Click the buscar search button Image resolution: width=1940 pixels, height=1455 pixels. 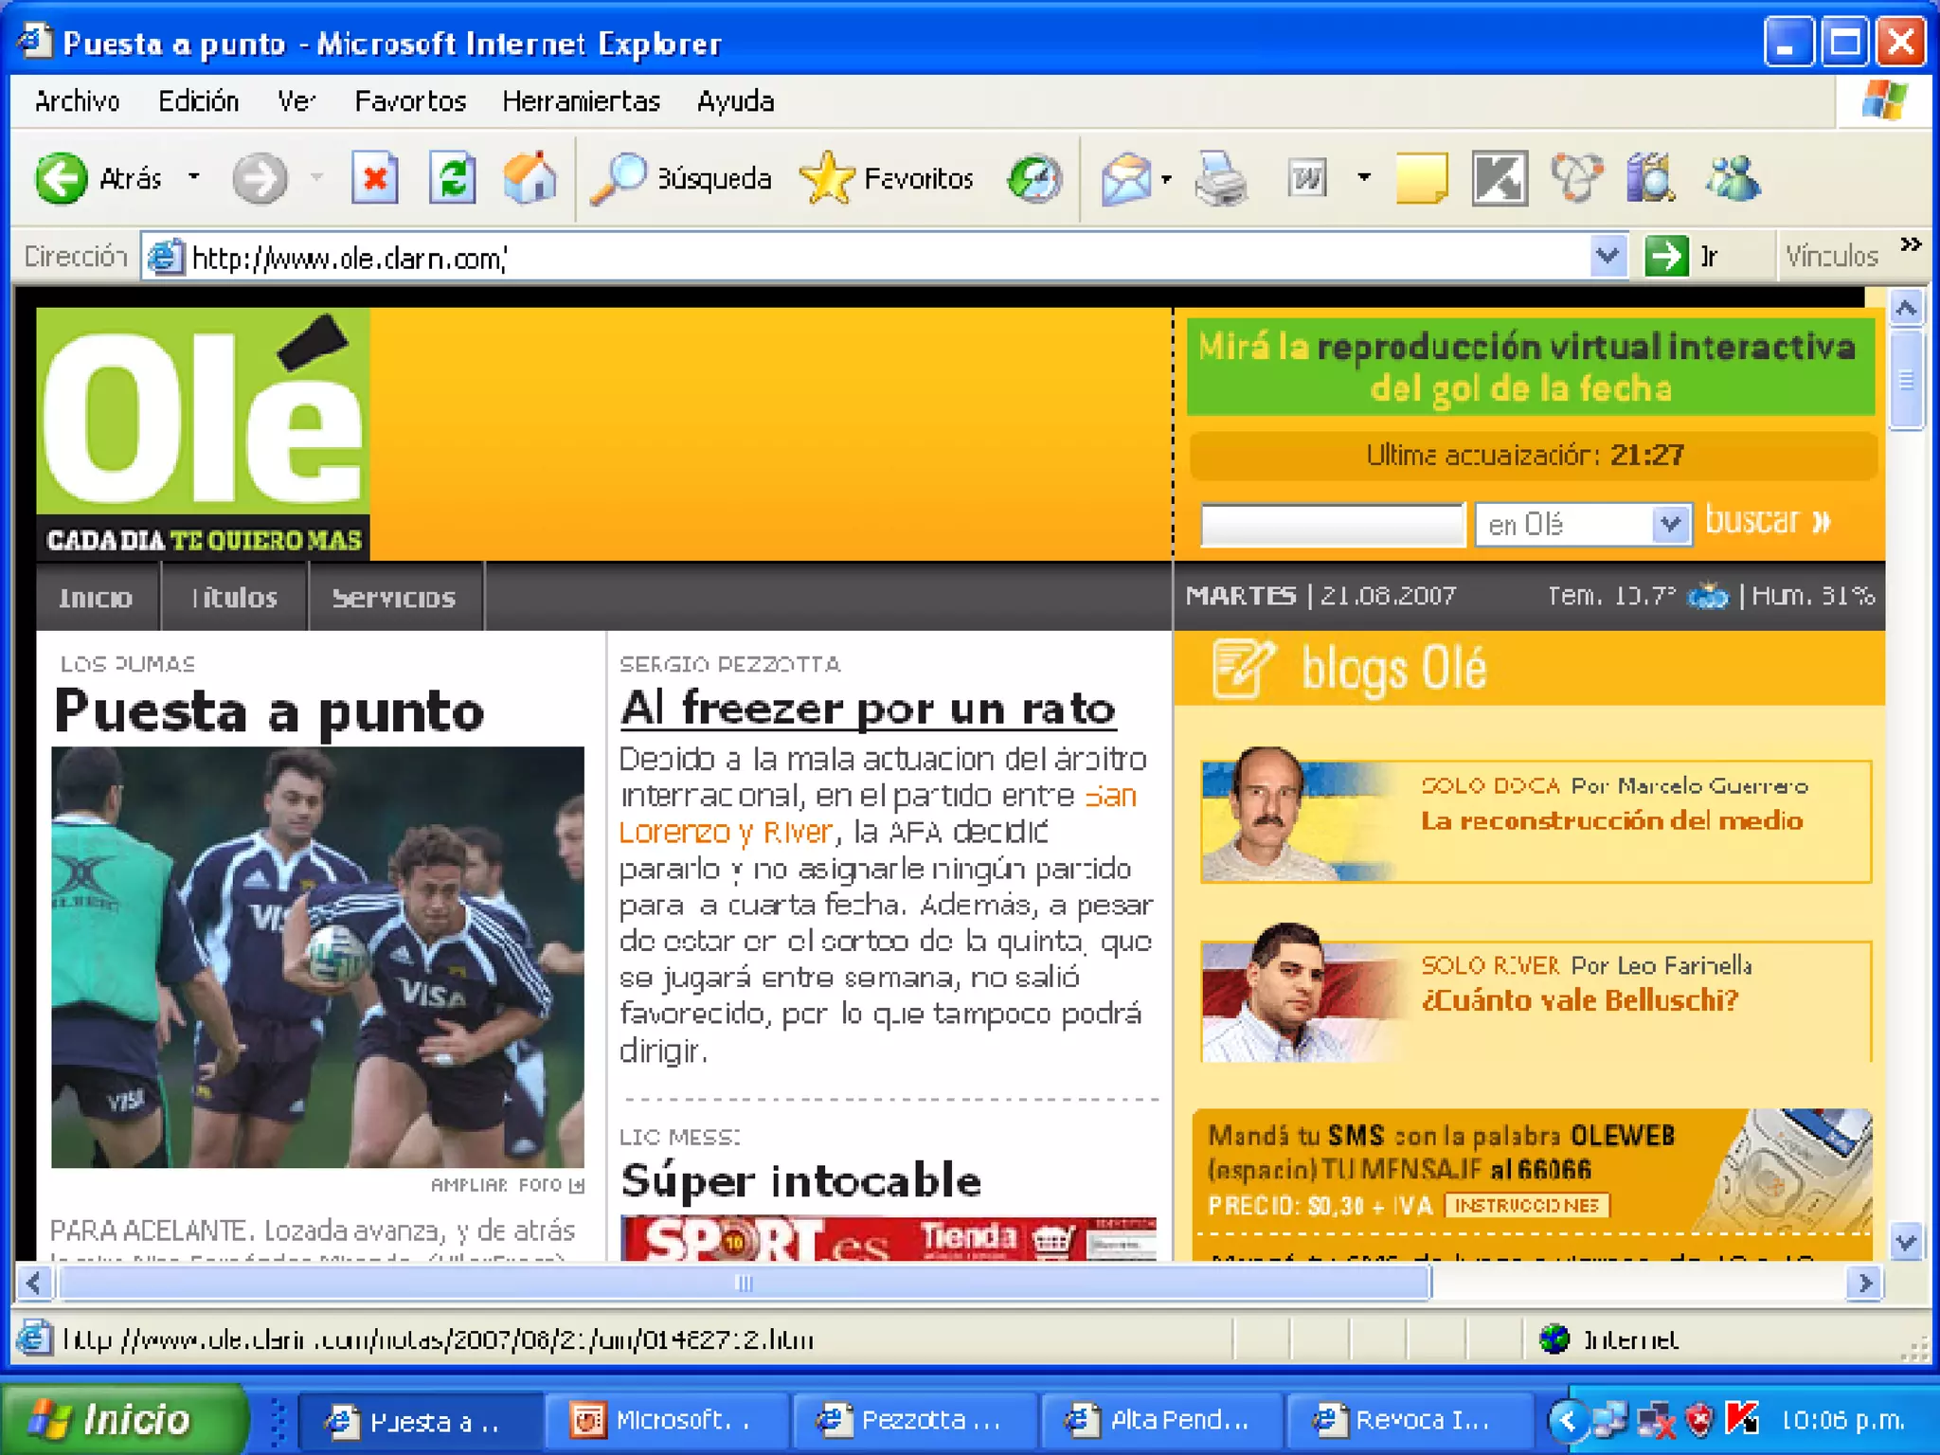point(1768,521)
